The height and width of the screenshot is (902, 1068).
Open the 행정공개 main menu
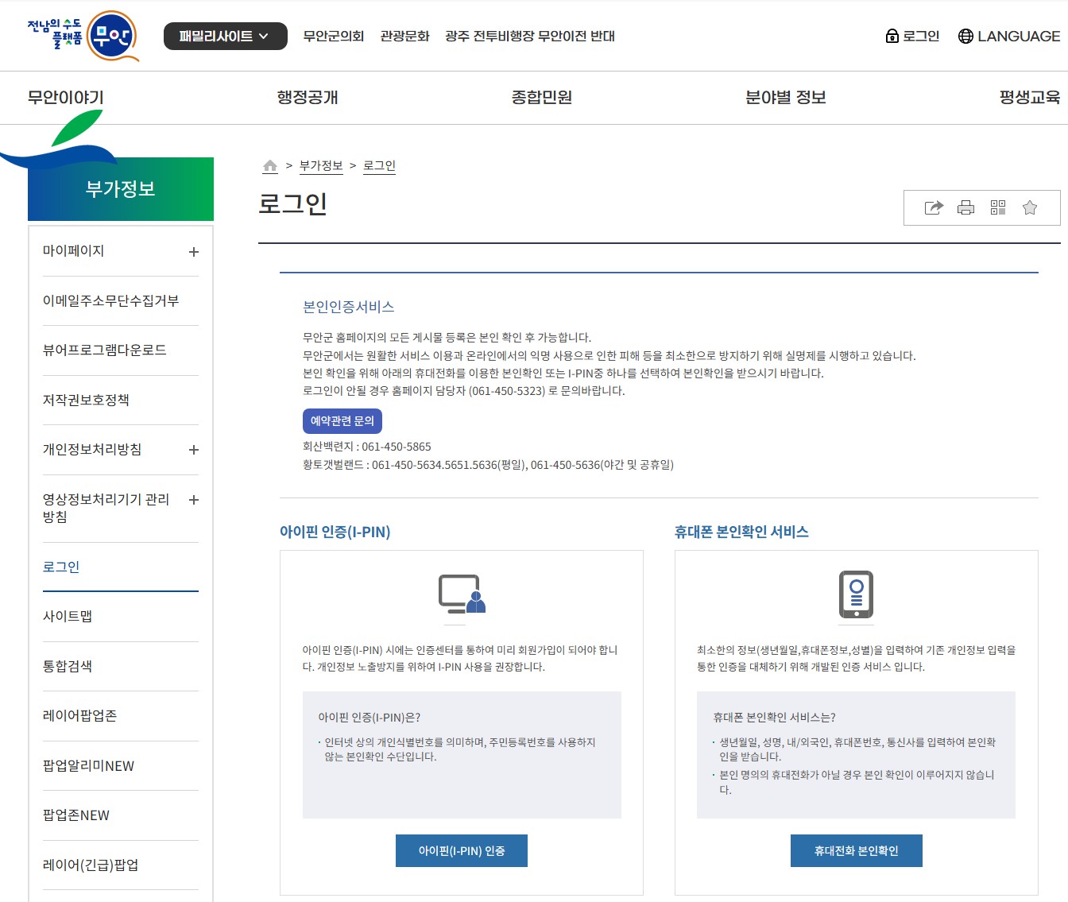pyautogui.click(x=308, y=97)
